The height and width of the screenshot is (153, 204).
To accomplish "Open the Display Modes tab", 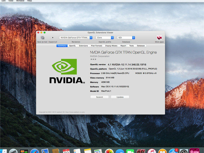I will pos(111,46).
